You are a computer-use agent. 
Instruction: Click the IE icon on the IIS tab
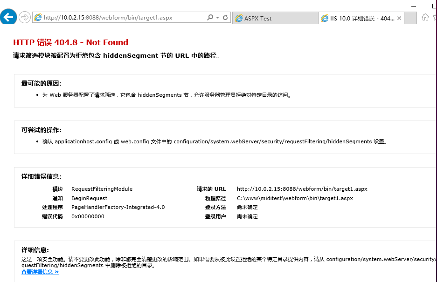[x=325, y=18]
